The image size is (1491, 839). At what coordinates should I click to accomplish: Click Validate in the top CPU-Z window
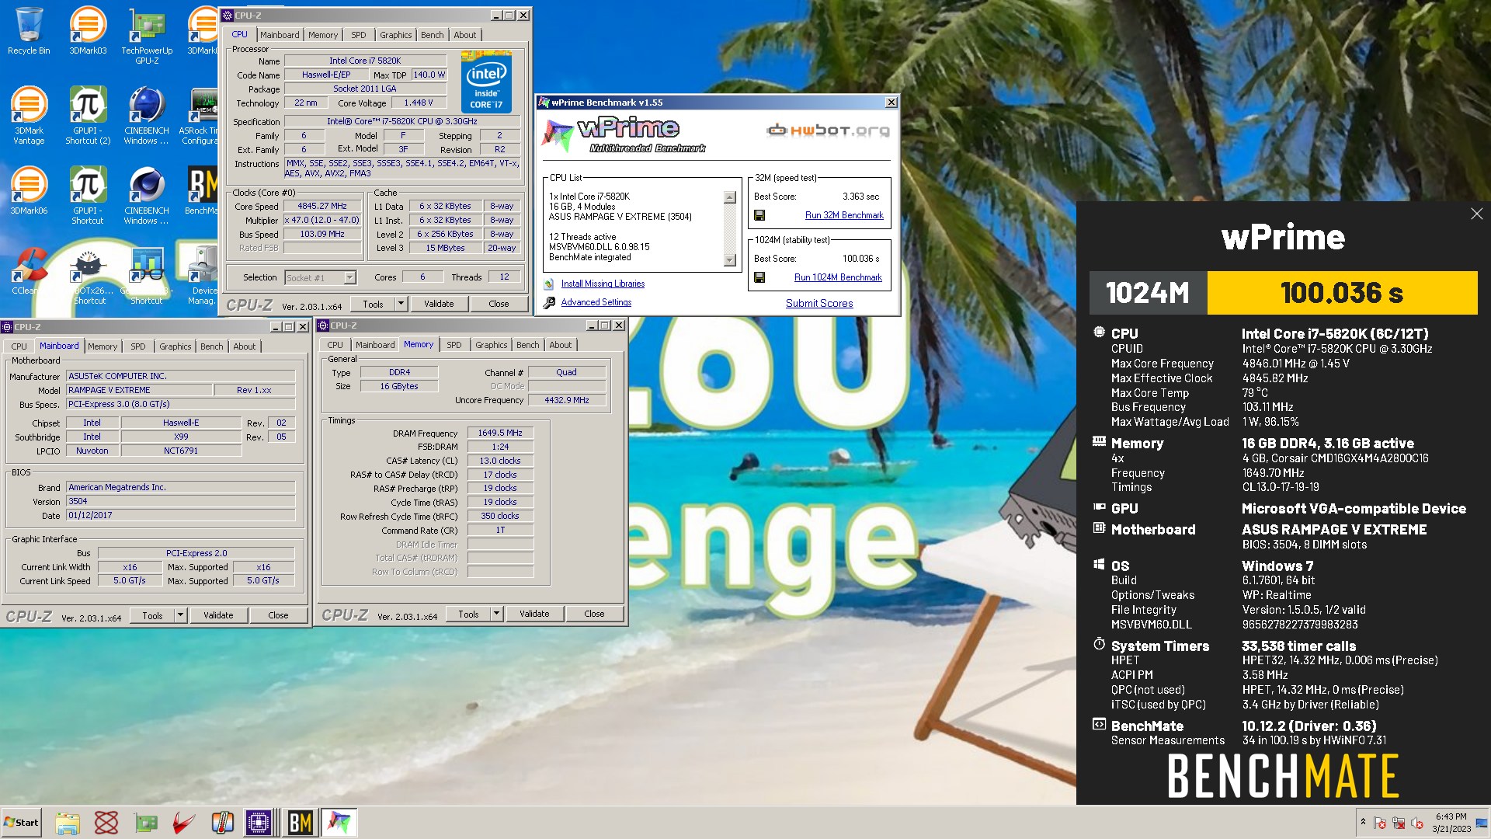[439, 304]
